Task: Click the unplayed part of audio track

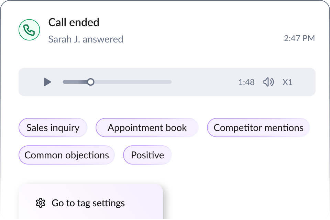Action: click(x=133, y=82)
